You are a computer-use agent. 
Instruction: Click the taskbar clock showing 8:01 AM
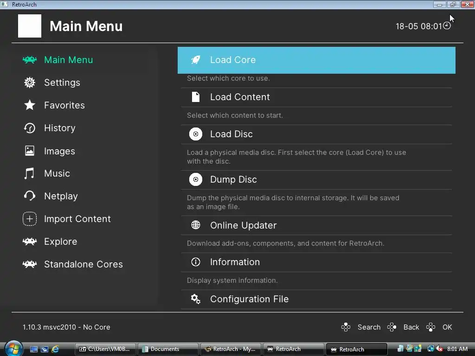tap(457, 349)
